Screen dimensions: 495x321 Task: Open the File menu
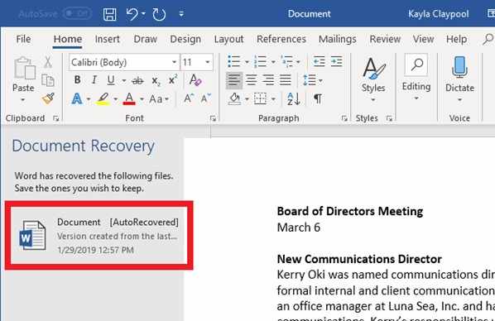pos(23,39)
